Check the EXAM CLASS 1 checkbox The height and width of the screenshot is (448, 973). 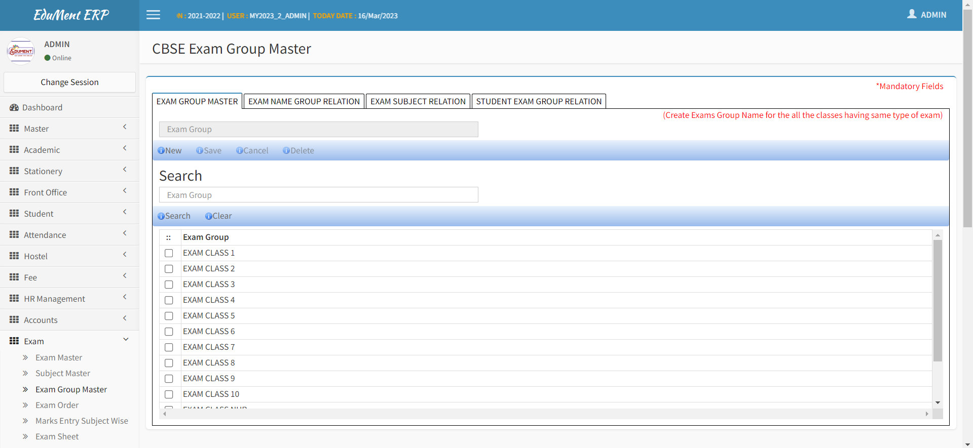(x=169, y=253)
